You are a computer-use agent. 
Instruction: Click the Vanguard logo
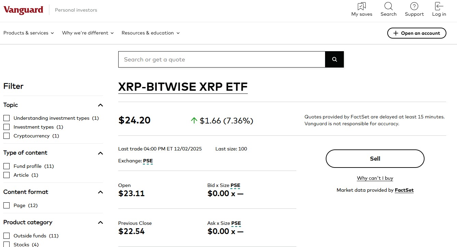click(23, 10)
